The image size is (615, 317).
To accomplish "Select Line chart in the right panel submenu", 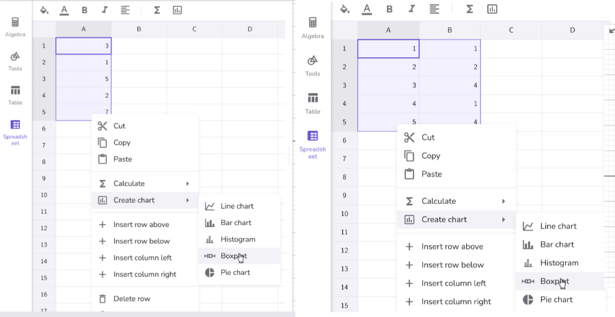I will click(558, 226).
